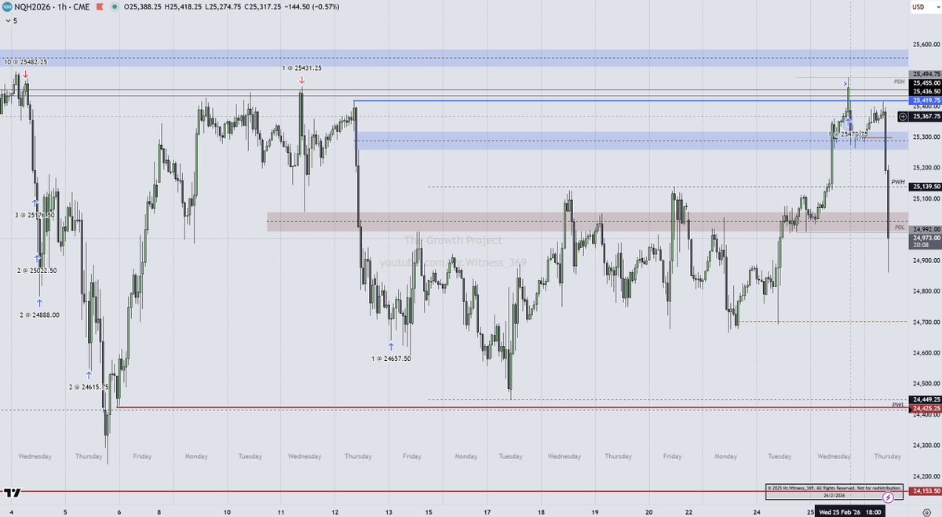
Task: Click the 2 @ 24615.75 trade label
Action: click(x=89, y=388)
